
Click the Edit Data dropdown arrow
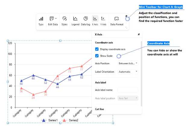pos(56,19)
